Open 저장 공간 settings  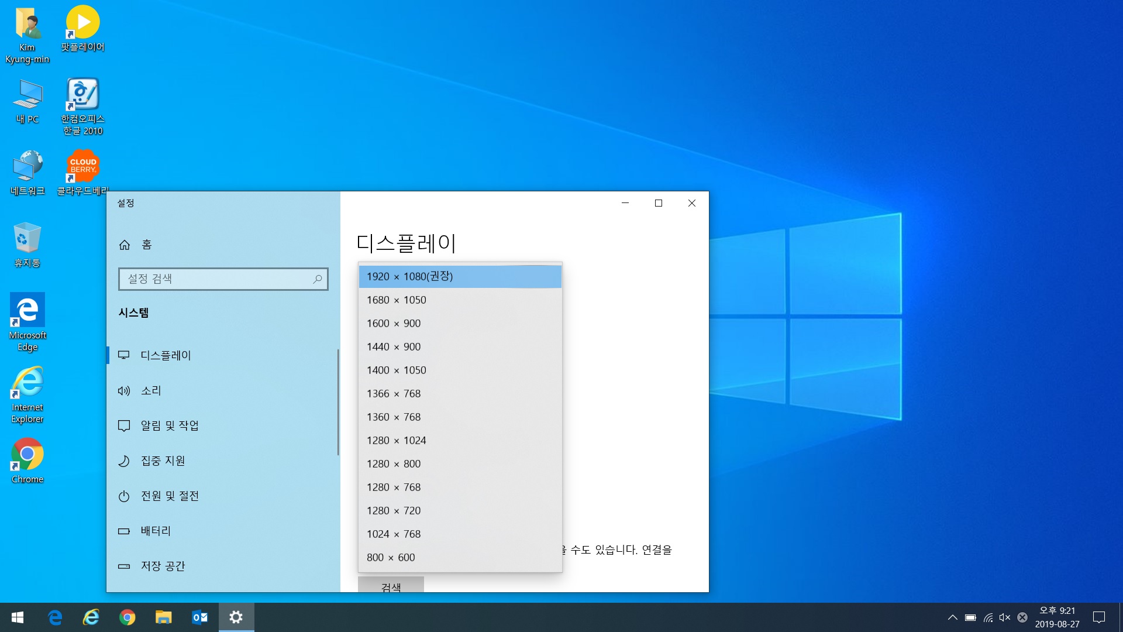222,566
